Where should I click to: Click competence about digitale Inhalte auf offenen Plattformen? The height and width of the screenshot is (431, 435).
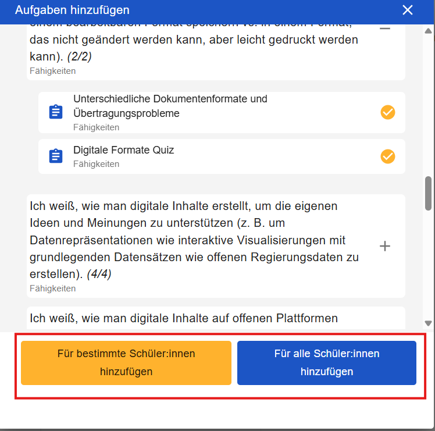coord(184,318)
